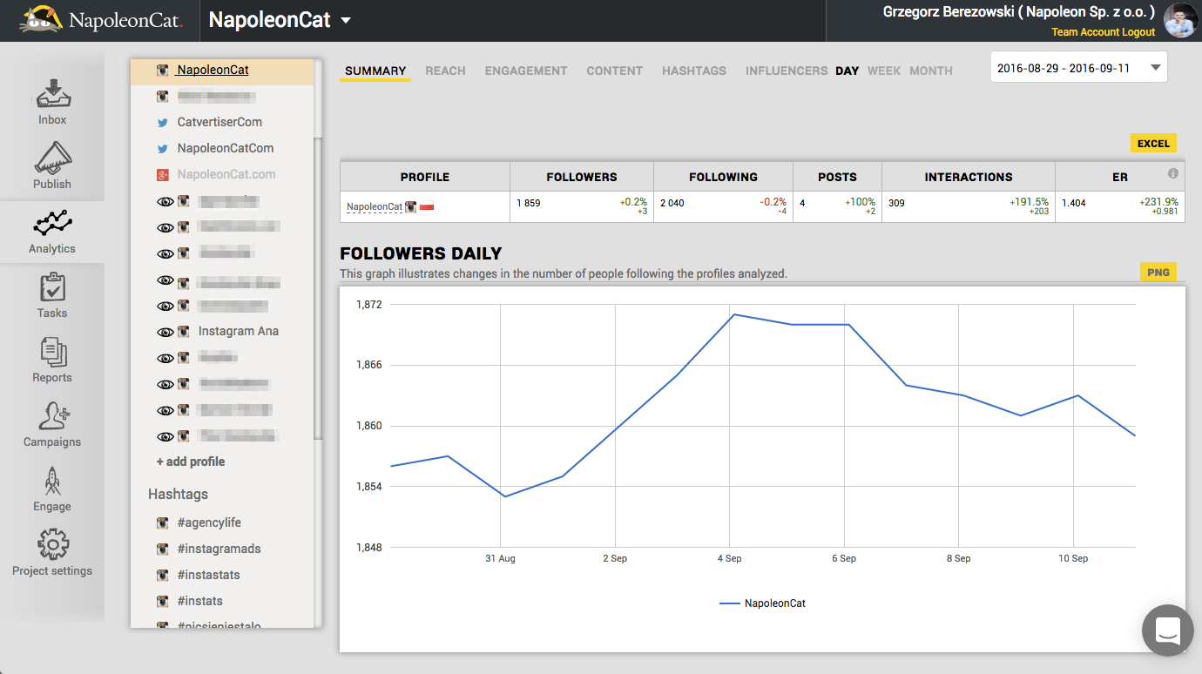The width and height of the screenshot is (1202, 674).
Task: Switch to the ENGAGEMENT tab
Action: [526, 71]
